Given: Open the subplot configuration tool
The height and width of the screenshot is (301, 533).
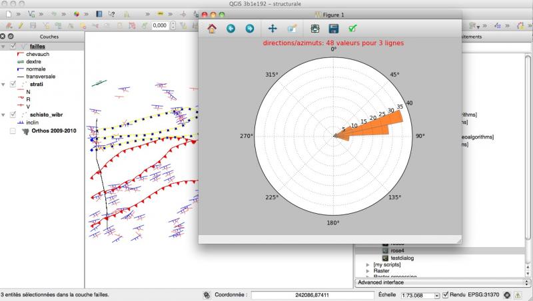Looking at the screenshot, I should [314, 29].
